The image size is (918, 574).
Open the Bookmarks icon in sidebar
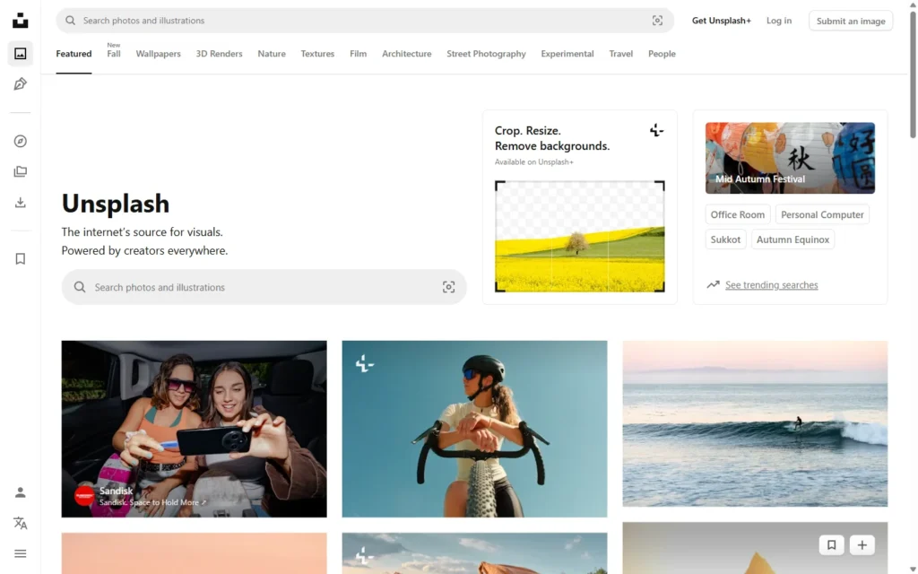click(20, 259)
